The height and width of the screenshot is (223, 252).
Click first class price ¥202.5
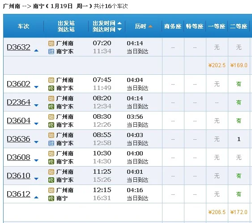coord(217,65)
